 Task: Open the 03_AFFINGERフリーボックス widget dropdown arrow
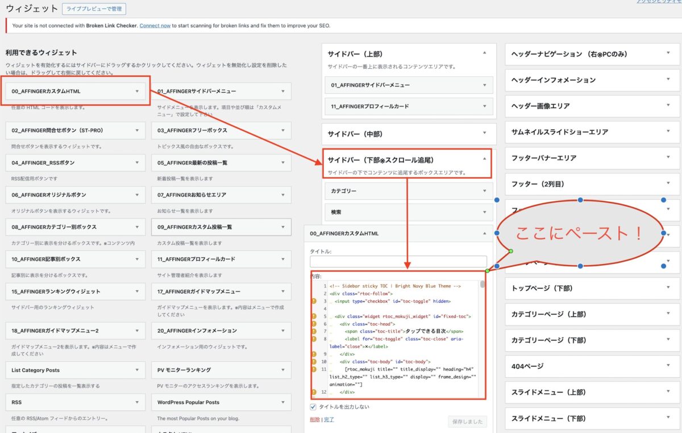283,130
